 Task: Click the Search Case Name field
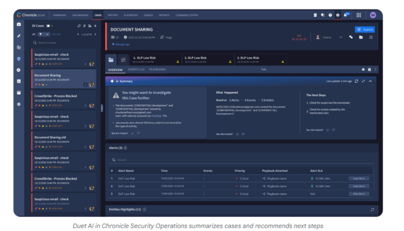[64, 43]
